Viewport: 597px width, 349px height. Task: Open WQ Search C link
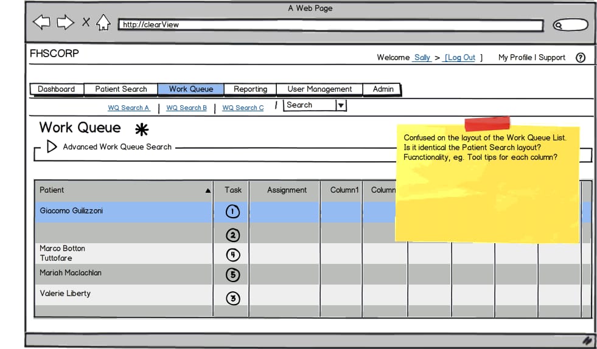pos(243,108)
